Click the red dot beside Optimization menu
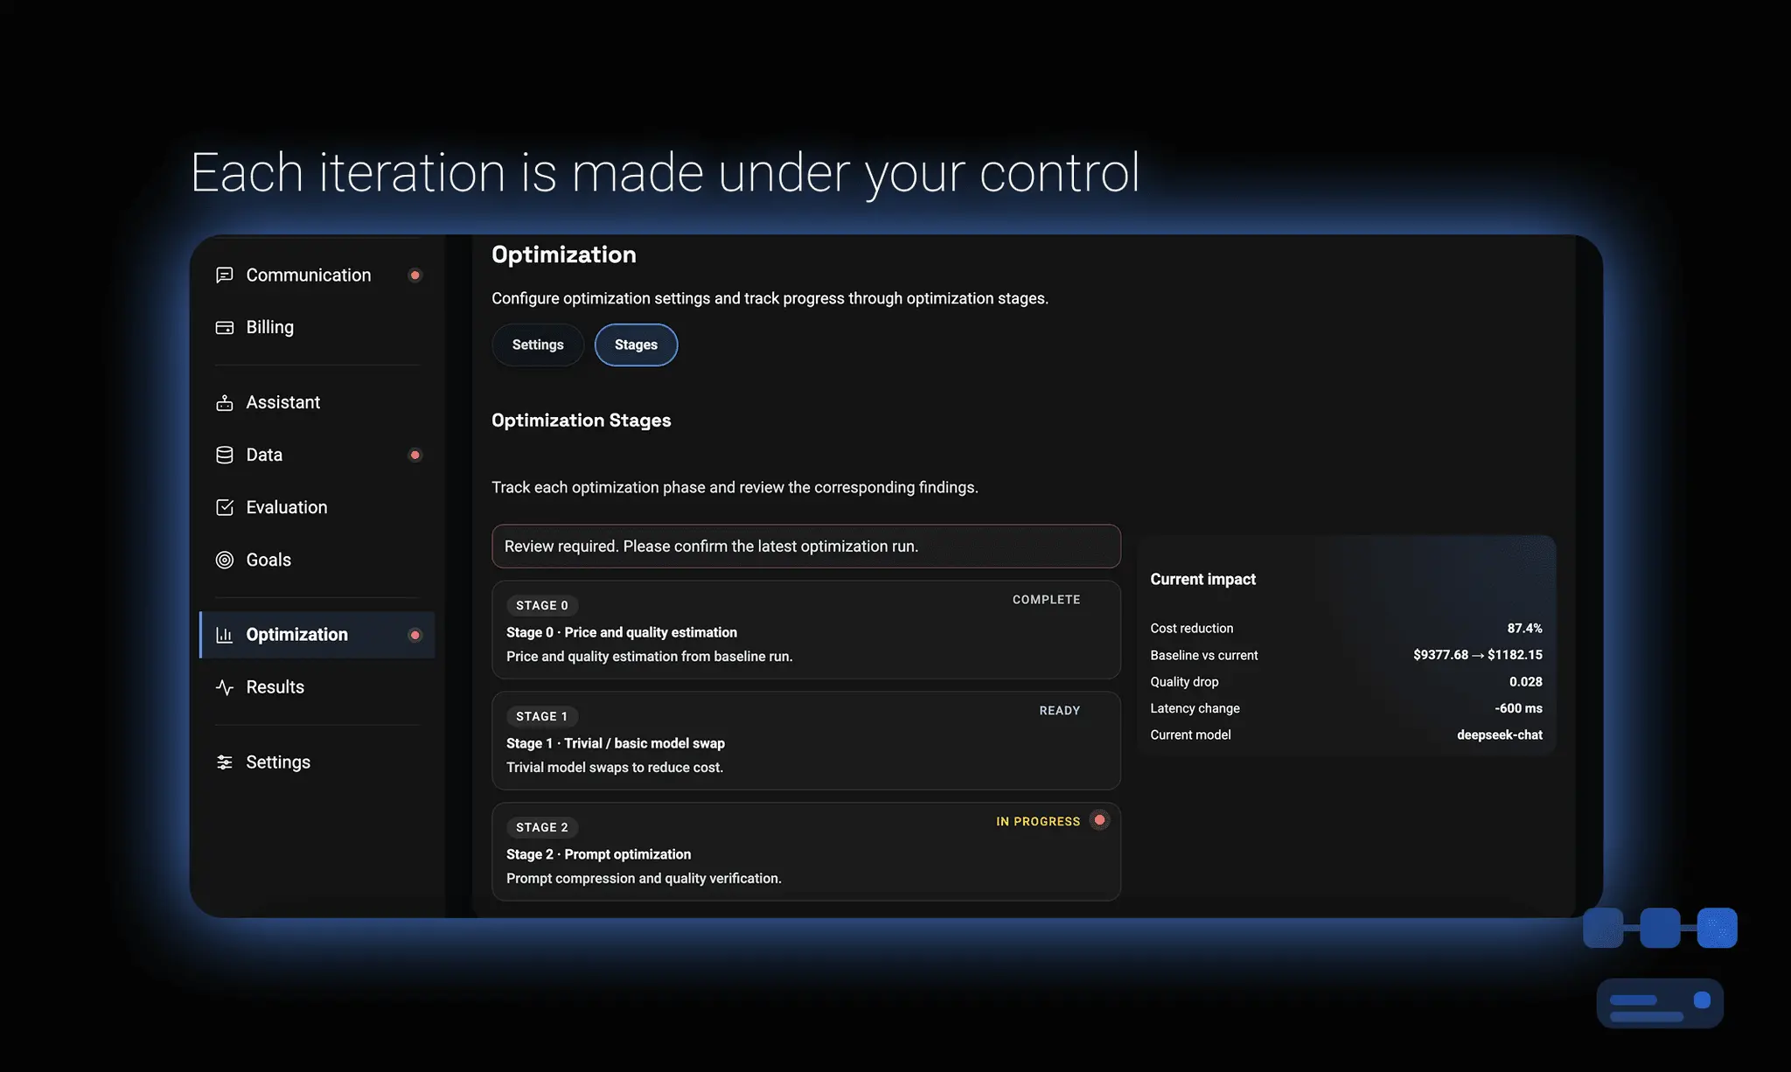The image size is (1791, 1072). 415,635
